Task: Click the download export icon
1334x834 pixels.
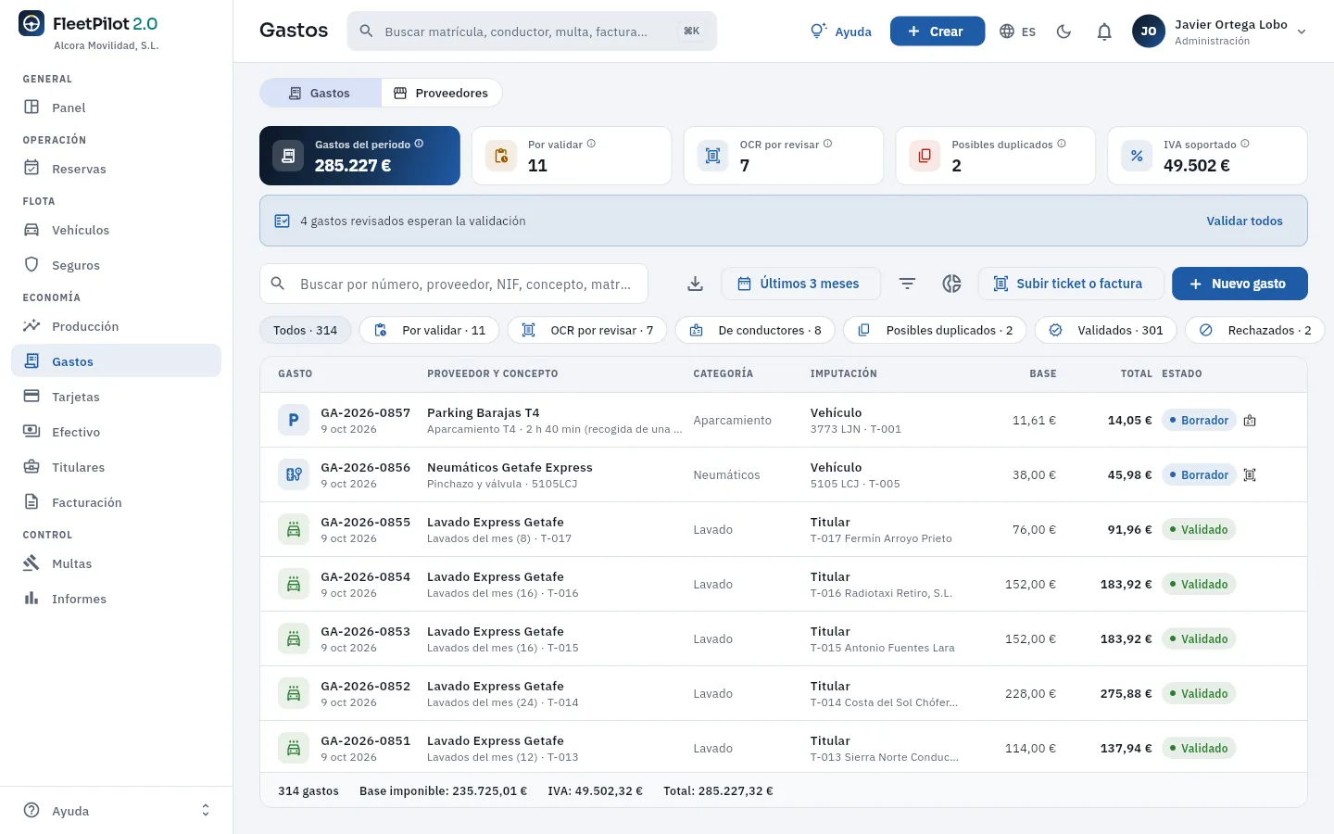Action: [695, 284]
